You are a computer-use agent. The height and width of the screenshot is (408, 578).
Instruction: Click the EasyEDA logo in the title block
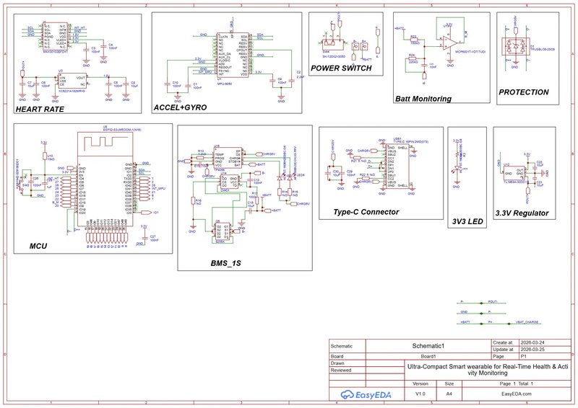(x=366, y=394)
